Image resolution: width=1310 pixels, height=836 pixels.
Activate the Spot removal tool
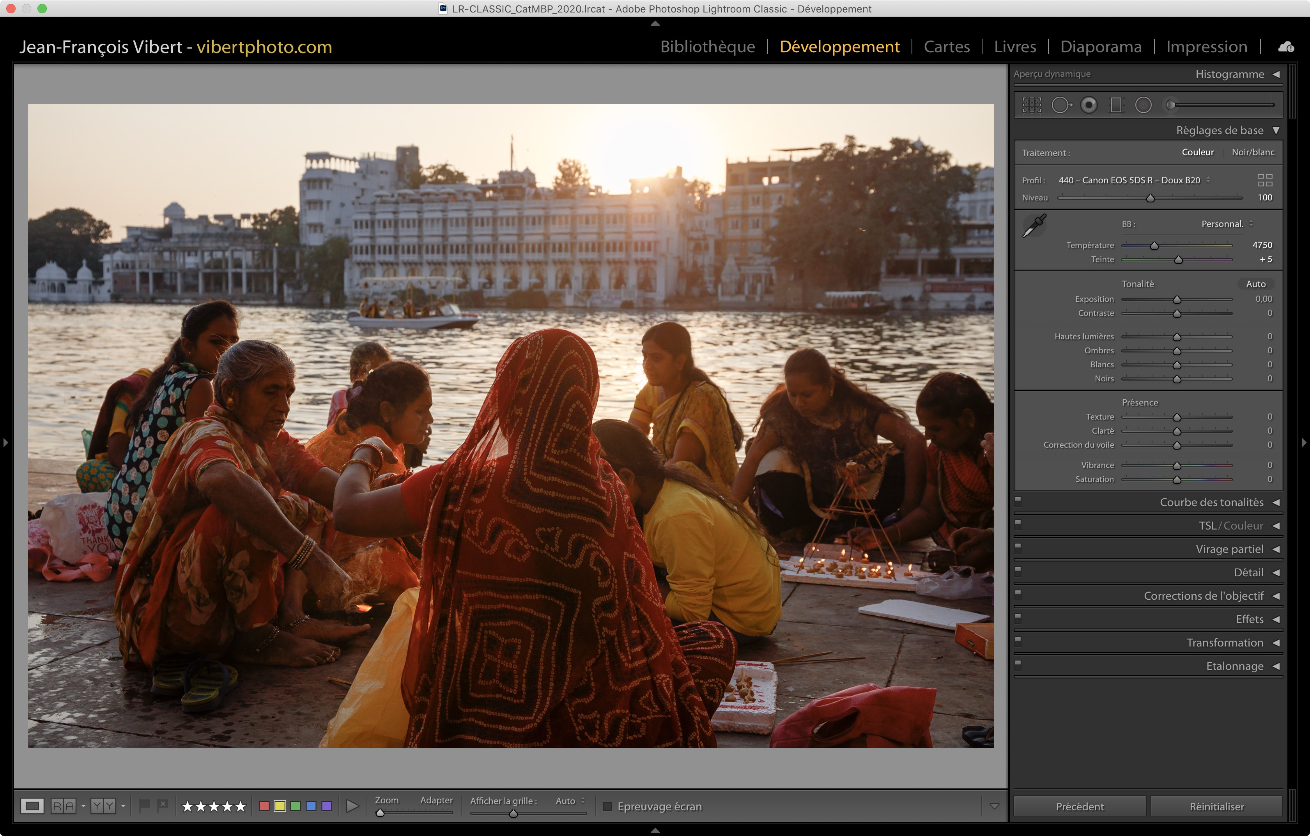click(1060, 105)
